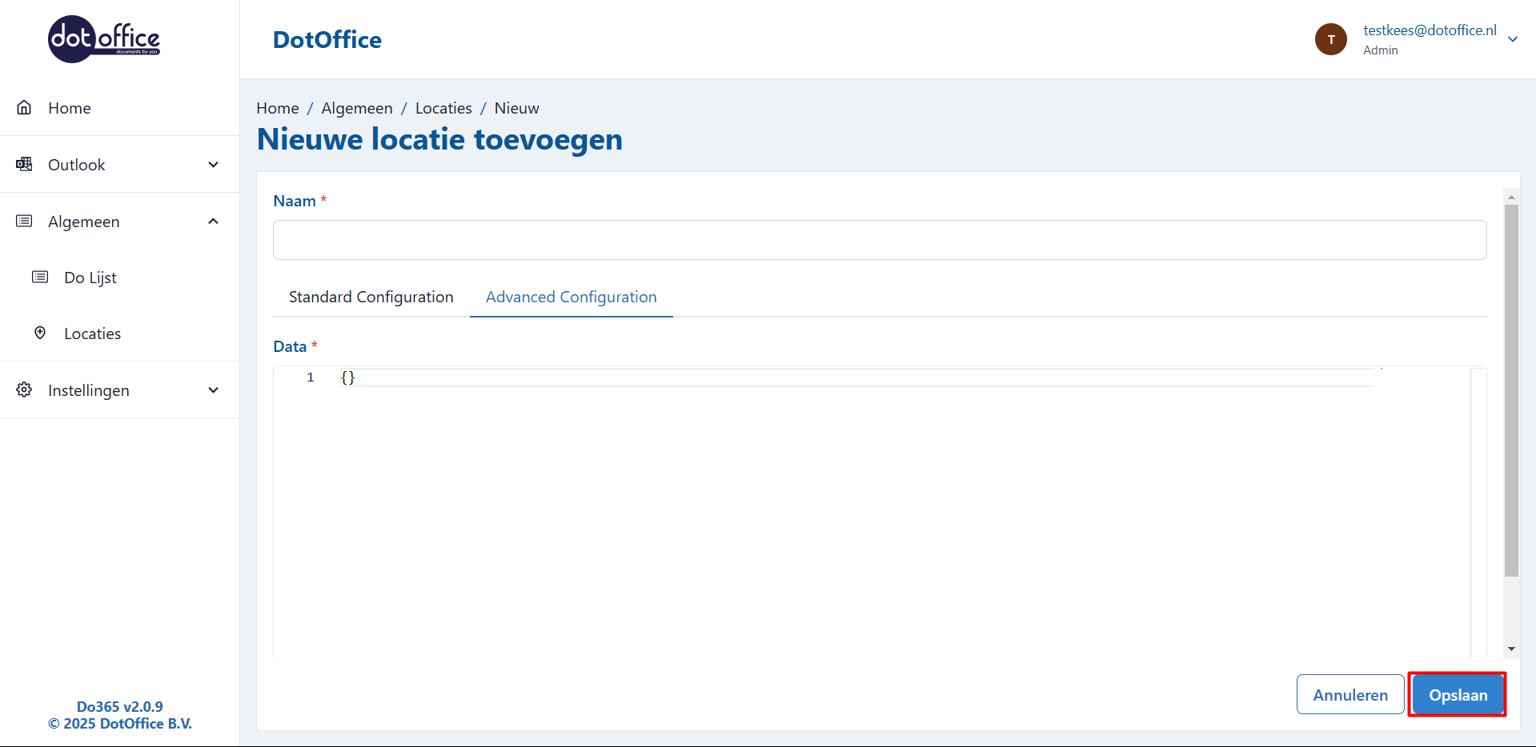This screenshot has width=1536, height=747.
Task: Click the form's vertical scrollbar thumb
Action: click(x=1511, y=390)
